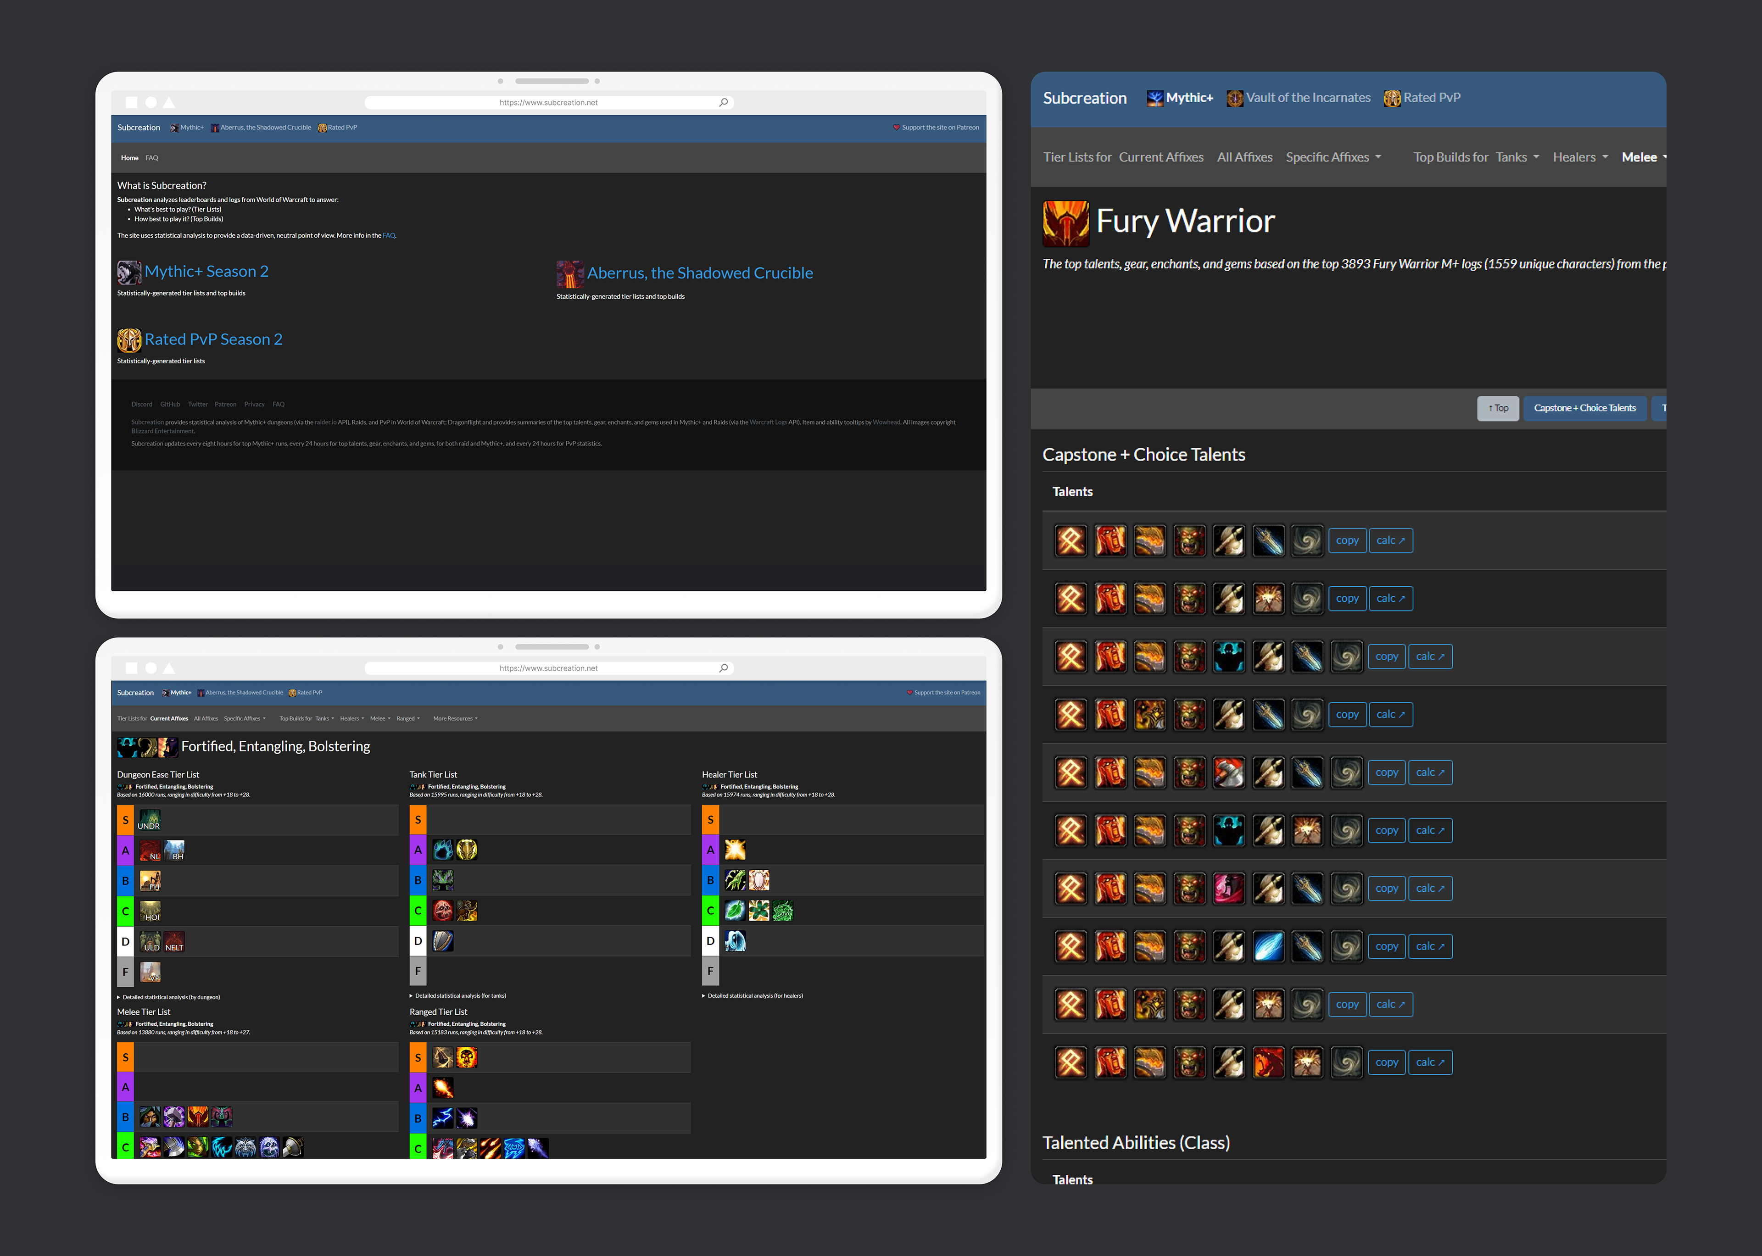Open Tanks dropdown in tier list window
This screenshot has height=1256, width=1762.
coord(325,718)
